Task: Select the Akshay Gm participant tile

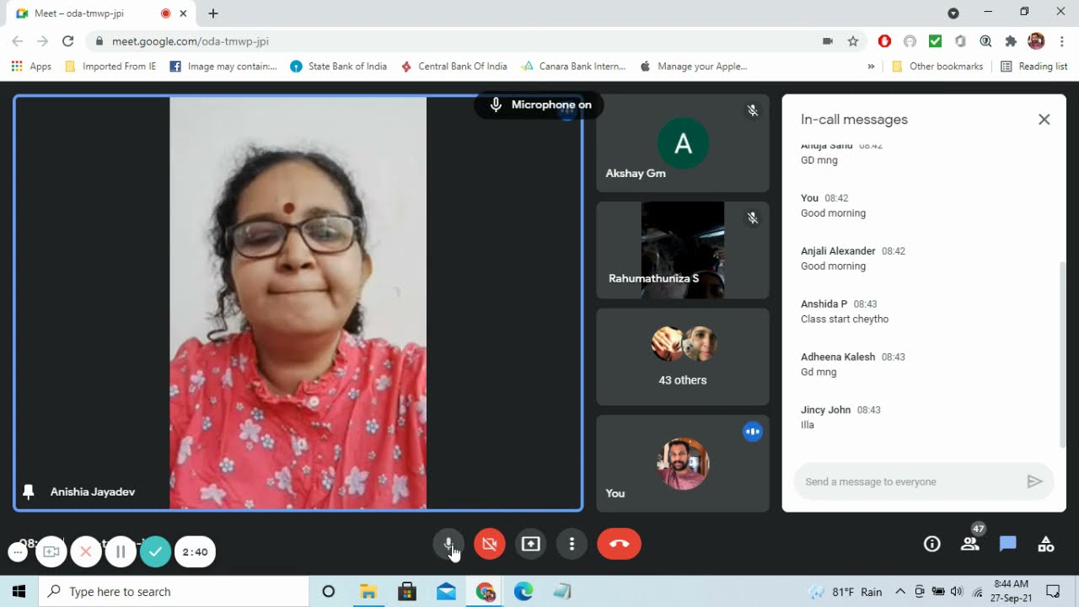Action: click(683, 143)
